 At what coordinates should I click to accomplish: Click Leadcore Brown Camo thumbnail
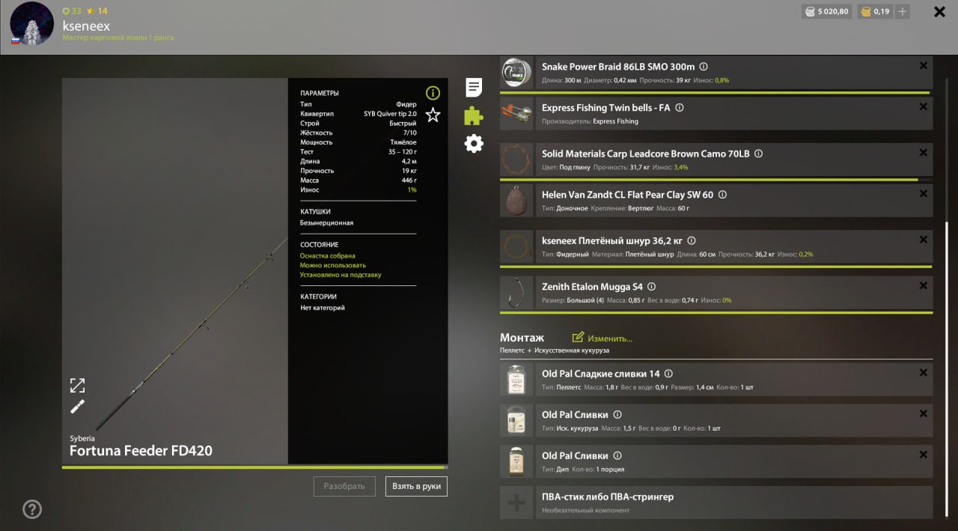516,160
